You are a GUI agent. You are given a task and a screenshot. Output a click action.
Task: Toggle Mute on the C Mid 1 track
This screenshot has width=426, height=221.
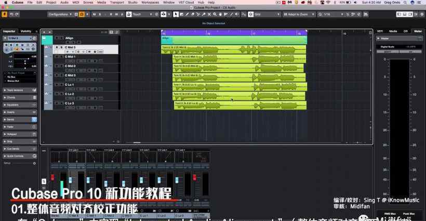[x=57, y=57]
